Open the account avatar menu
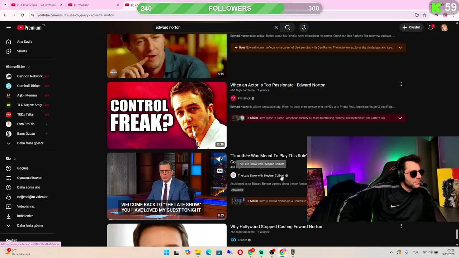The image size is (459, 258). (444, 28)
